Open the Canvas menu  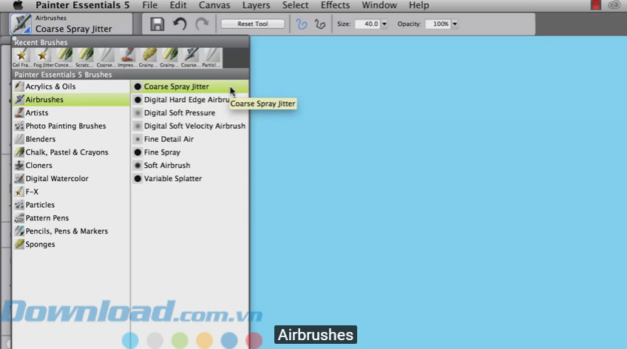214,5
